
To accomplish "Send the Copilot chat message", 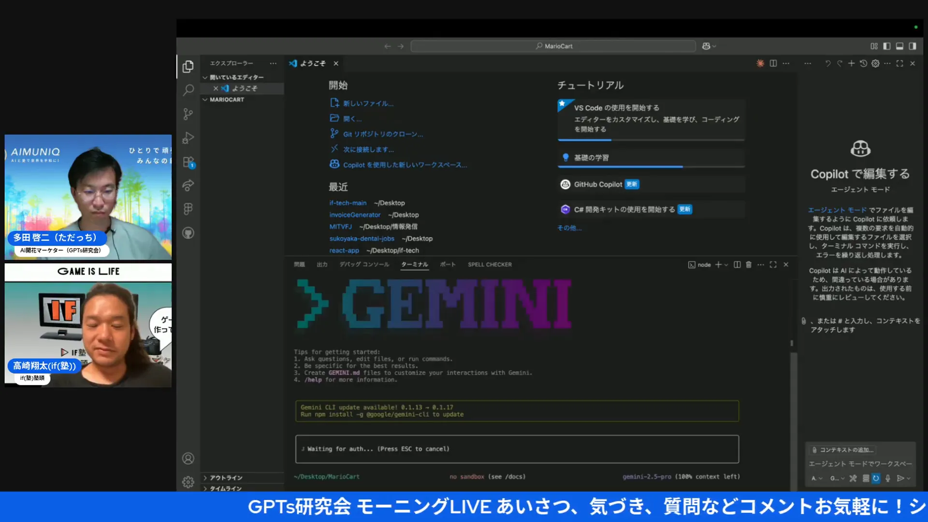I will tap(900, 478).
